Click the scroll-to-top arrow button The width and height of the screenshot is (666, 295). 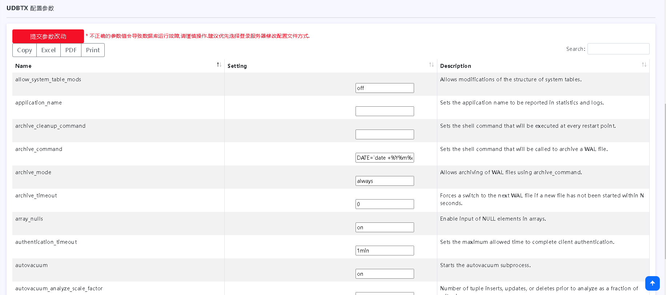tap(652, 283)
